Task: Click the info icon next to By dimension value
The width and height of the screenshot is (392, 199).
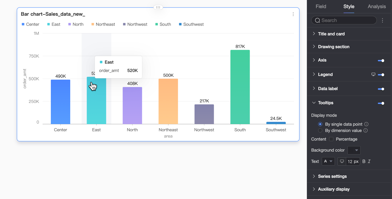Action: coord(366,130)
